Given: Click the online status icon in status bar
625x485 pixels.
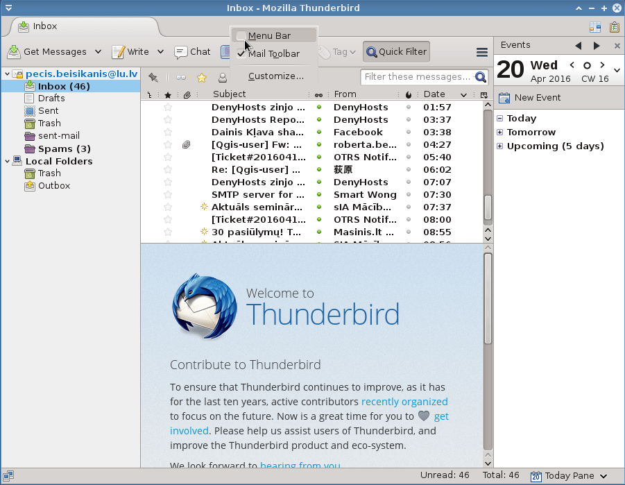Looking at the screenshot, I should 8,476.
